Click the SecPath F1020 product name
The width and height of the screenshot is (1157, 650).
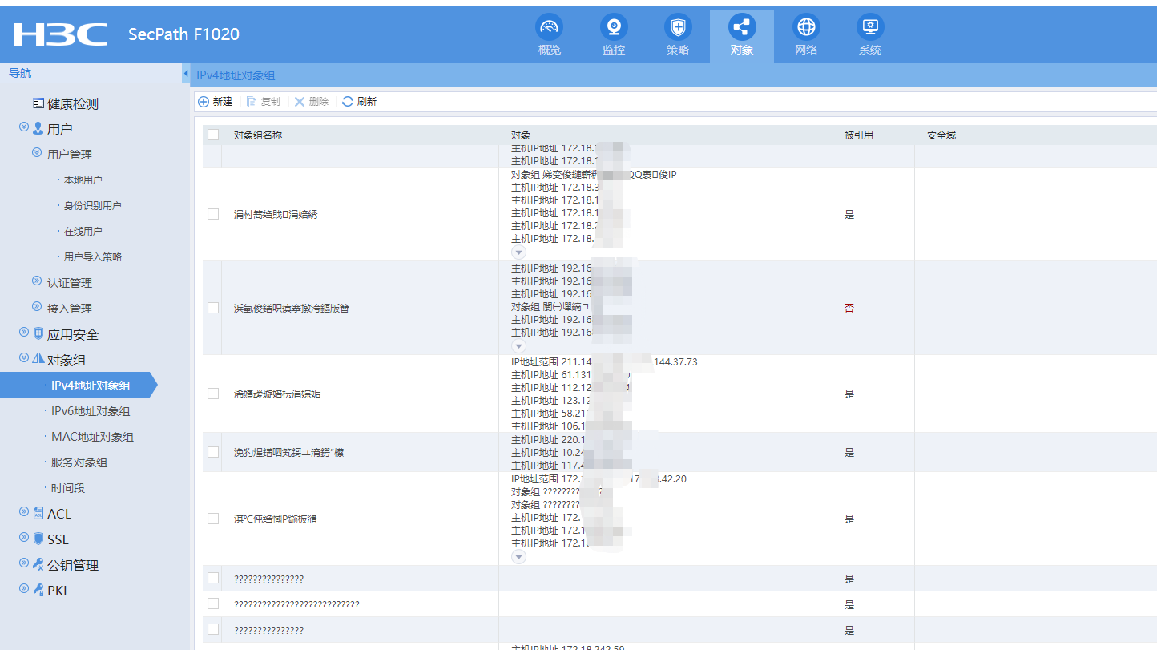[x=183, y=34]
